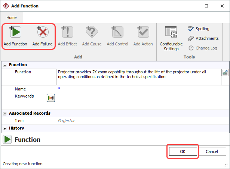Click the Add Function icon
The height and width of the screenshot is (169, 230).
tap(15, 33)
